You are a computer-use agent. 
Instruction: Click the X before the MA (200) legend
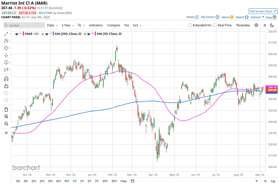click(x=43, y=34)
